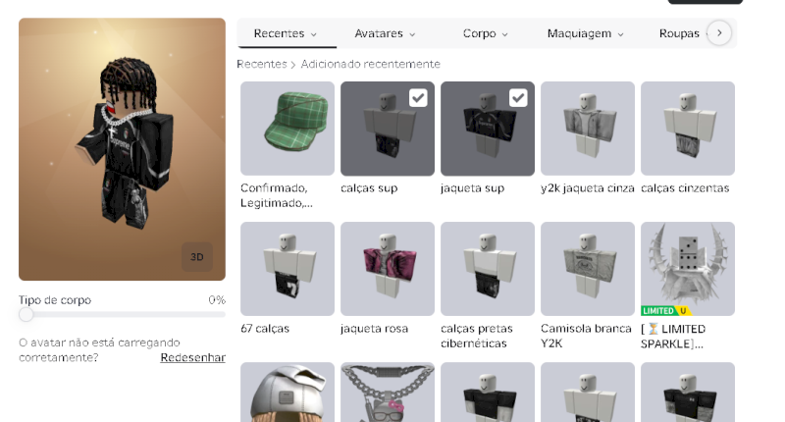Screen dimensions: 785x422
Task: Select the black shirt item after the necklace
Action: pos(488,392)
